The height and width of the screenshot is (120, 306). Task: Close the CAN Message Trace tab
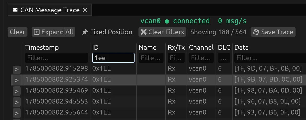(x=85, y=10)
